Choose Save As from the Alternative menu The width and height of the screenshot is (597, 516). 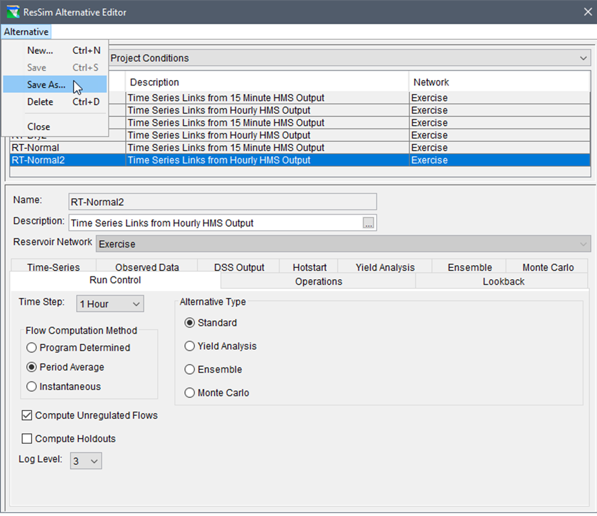pyautogui.click(x=44, y=85)
